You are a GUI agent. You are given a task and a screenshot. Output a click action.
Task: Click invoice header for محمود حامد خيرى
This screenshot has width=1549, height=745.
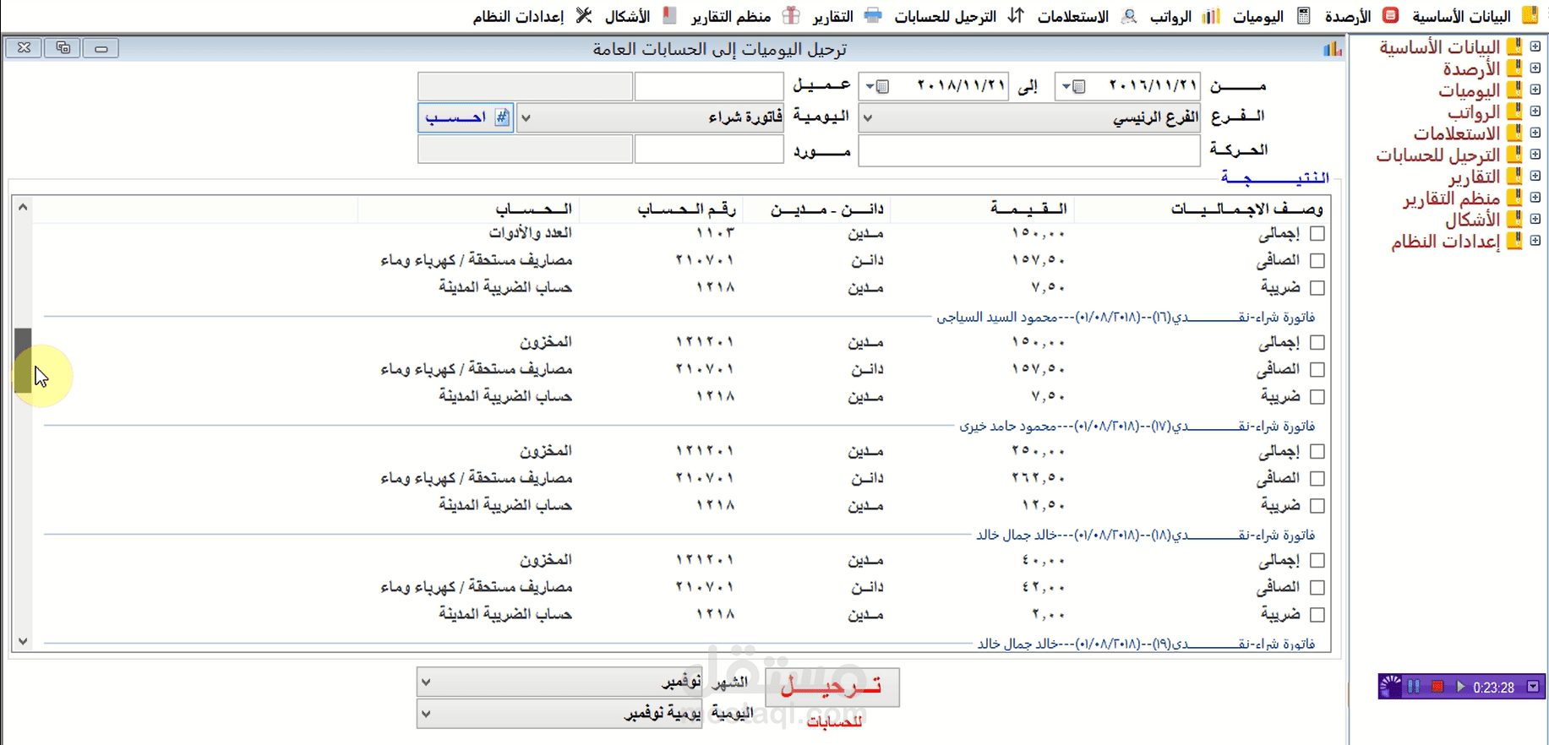[1137, 426]
